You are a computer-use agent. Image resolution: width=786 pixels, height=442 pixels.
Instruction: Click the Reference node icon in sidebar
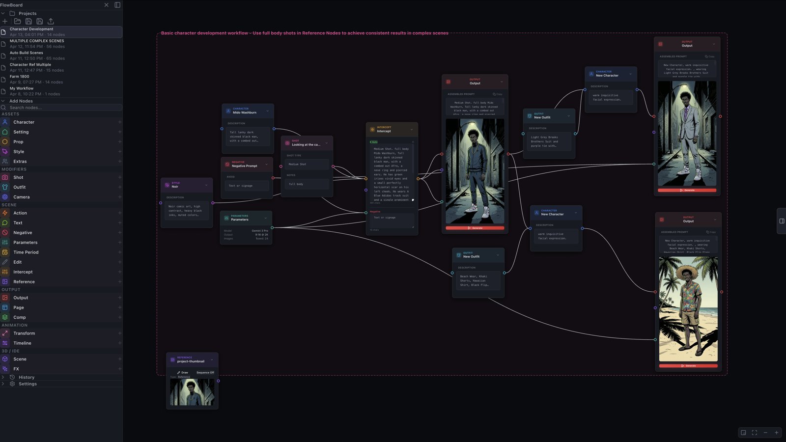(x=5, y=281)
